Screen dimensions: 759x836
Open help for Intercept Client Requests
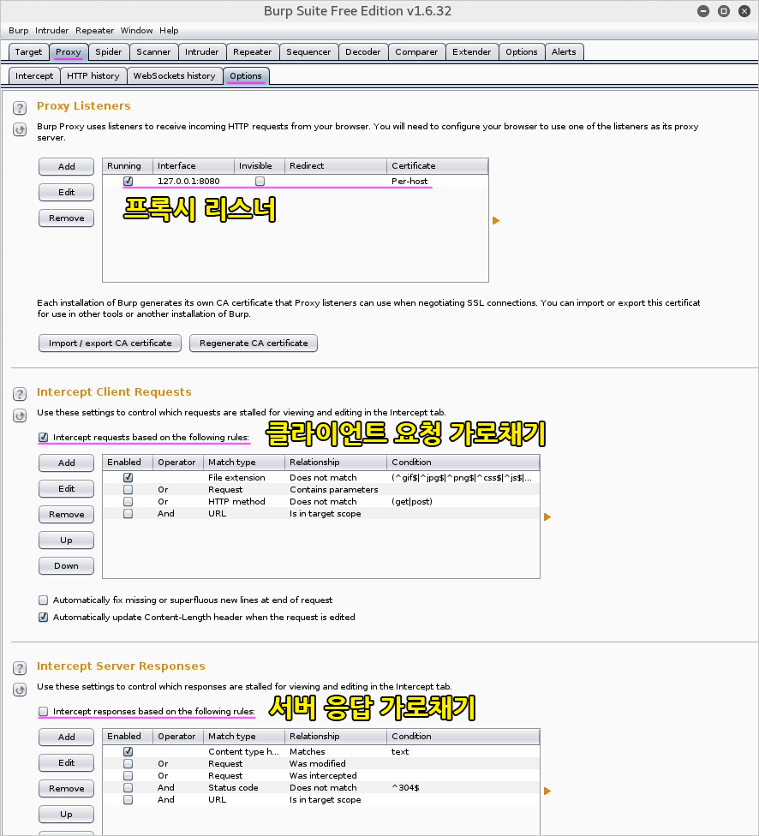click(x=20, y=394)
